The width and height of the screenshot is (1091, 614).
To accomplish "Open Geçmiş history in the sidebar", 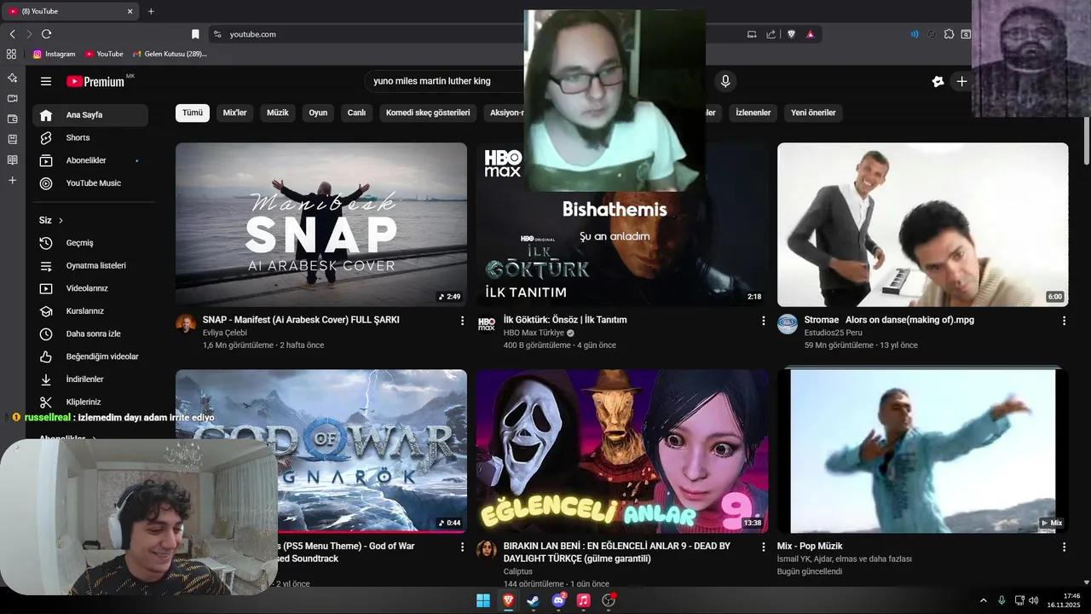I will point(90,243).
